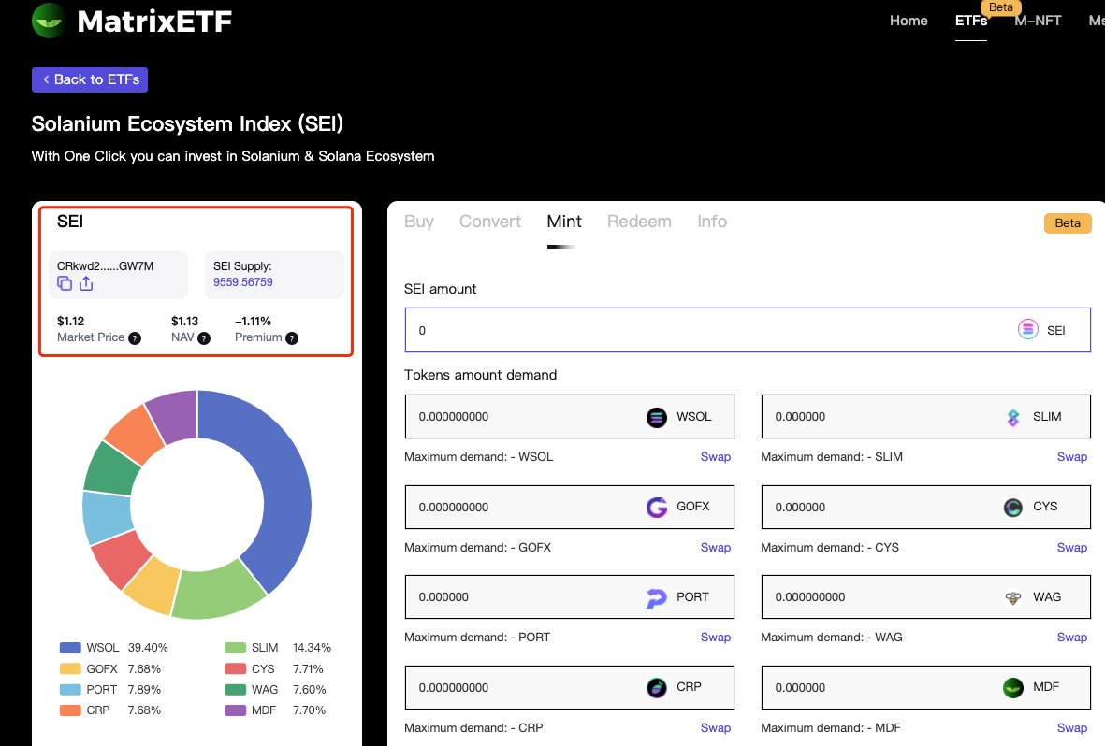Click Swap link for CRP
The image size is (1105, 746).
(x=715, y=727)
